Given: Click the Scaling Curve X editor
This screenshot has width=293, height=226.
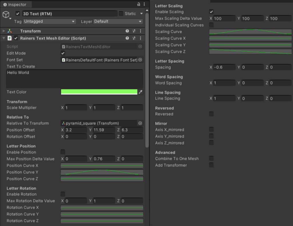Looking at the screenshot, I should [250, 38].
